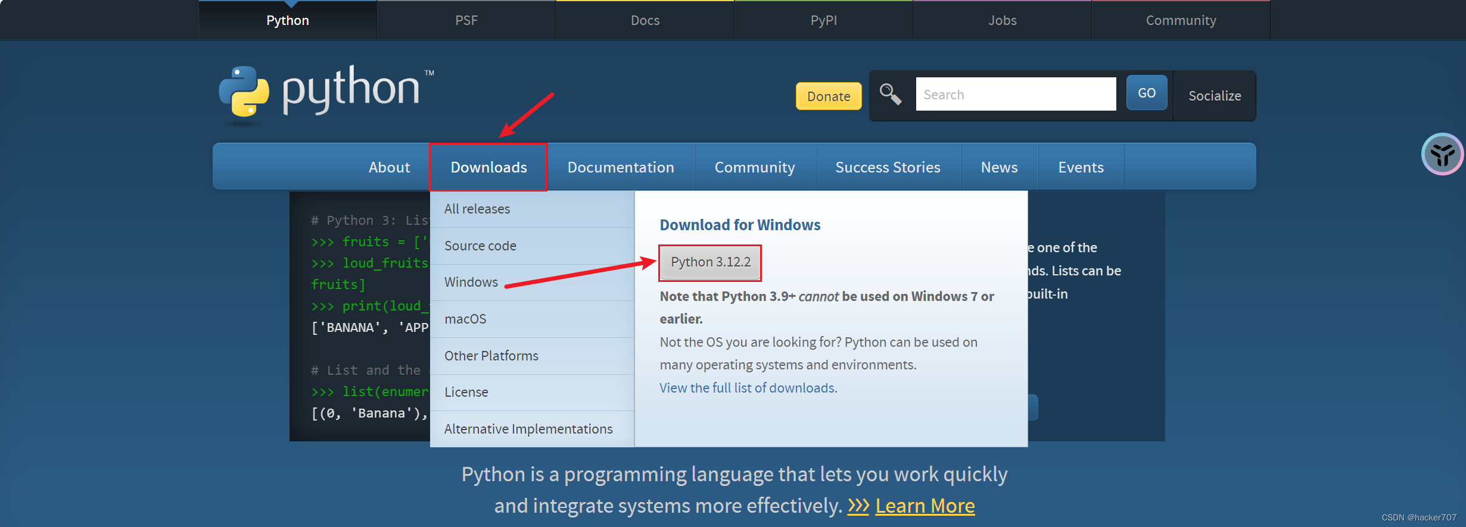Viewport: 1466px width, 527px height.
Task: Open the Events navigation menu
Action: 1081,167
